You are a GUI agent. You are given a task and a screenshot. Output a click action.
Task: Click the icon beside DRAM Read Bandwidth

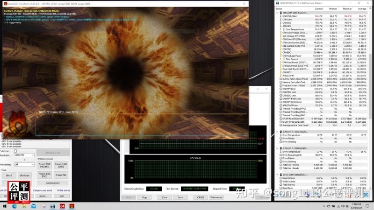click(x=281, y=119)
